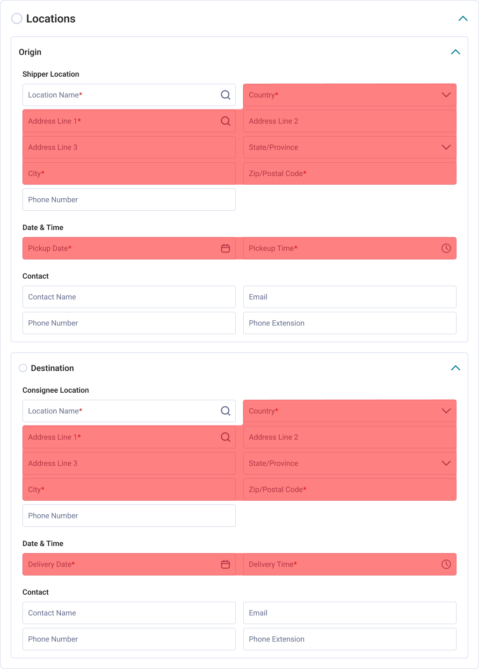Click search icon in Consignee Location Name field

(x=225, y=411)
